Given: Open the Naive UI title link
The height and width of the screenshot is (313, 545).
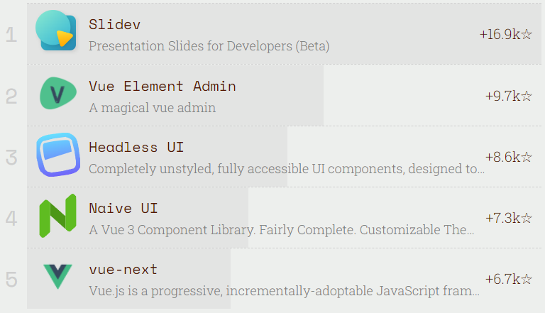Looking at the screenshot, I should [x=123, y=209].
